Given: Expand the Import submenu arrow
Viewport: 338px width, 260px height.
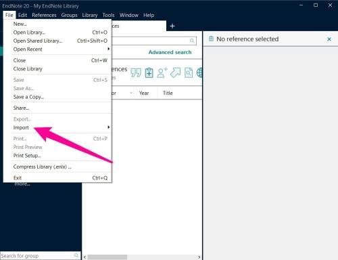Looking at the screenshot, I should point(109,127).
